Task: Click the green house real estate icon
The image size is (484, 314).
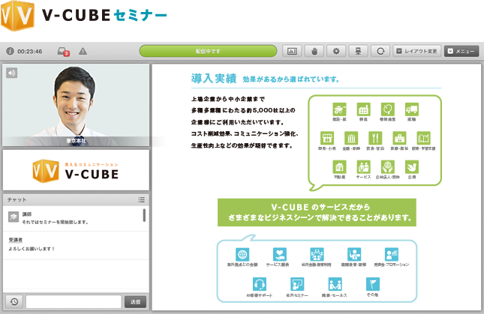Action: pos(339,166)
